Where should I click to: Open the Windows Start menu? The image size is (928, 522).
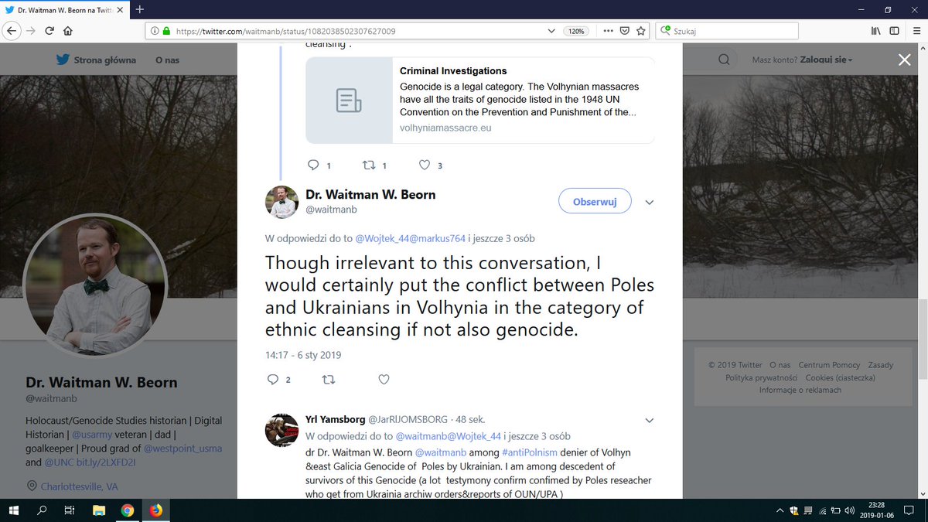14,510
